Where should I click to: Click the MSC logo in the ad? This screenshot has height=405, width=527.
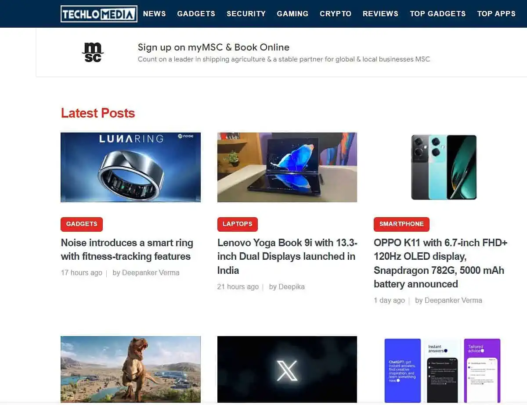coord(93,52)
